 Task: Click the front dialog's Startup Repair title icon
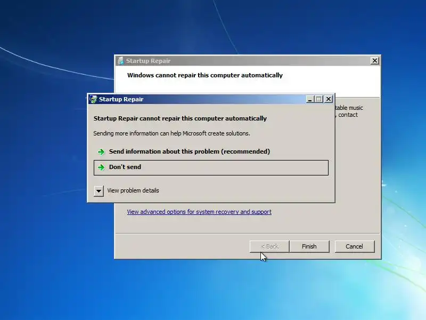pos(93,99)
